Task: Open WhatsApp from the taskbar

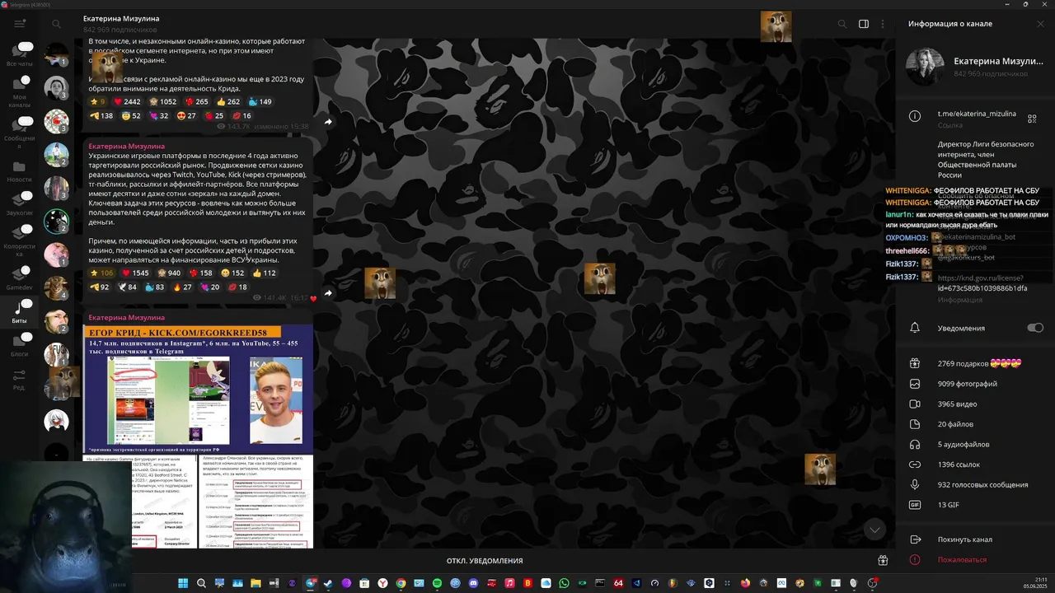Action: coord(564,583)
